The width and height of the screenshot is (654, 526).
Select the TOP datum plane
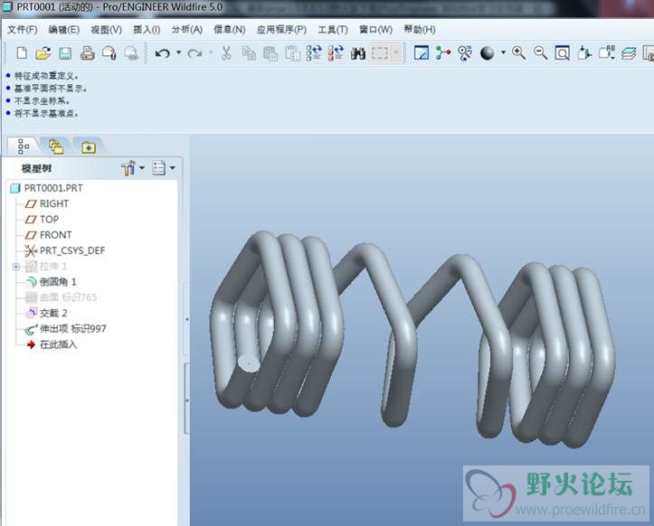pyautogui.click(x=49, y=220)
